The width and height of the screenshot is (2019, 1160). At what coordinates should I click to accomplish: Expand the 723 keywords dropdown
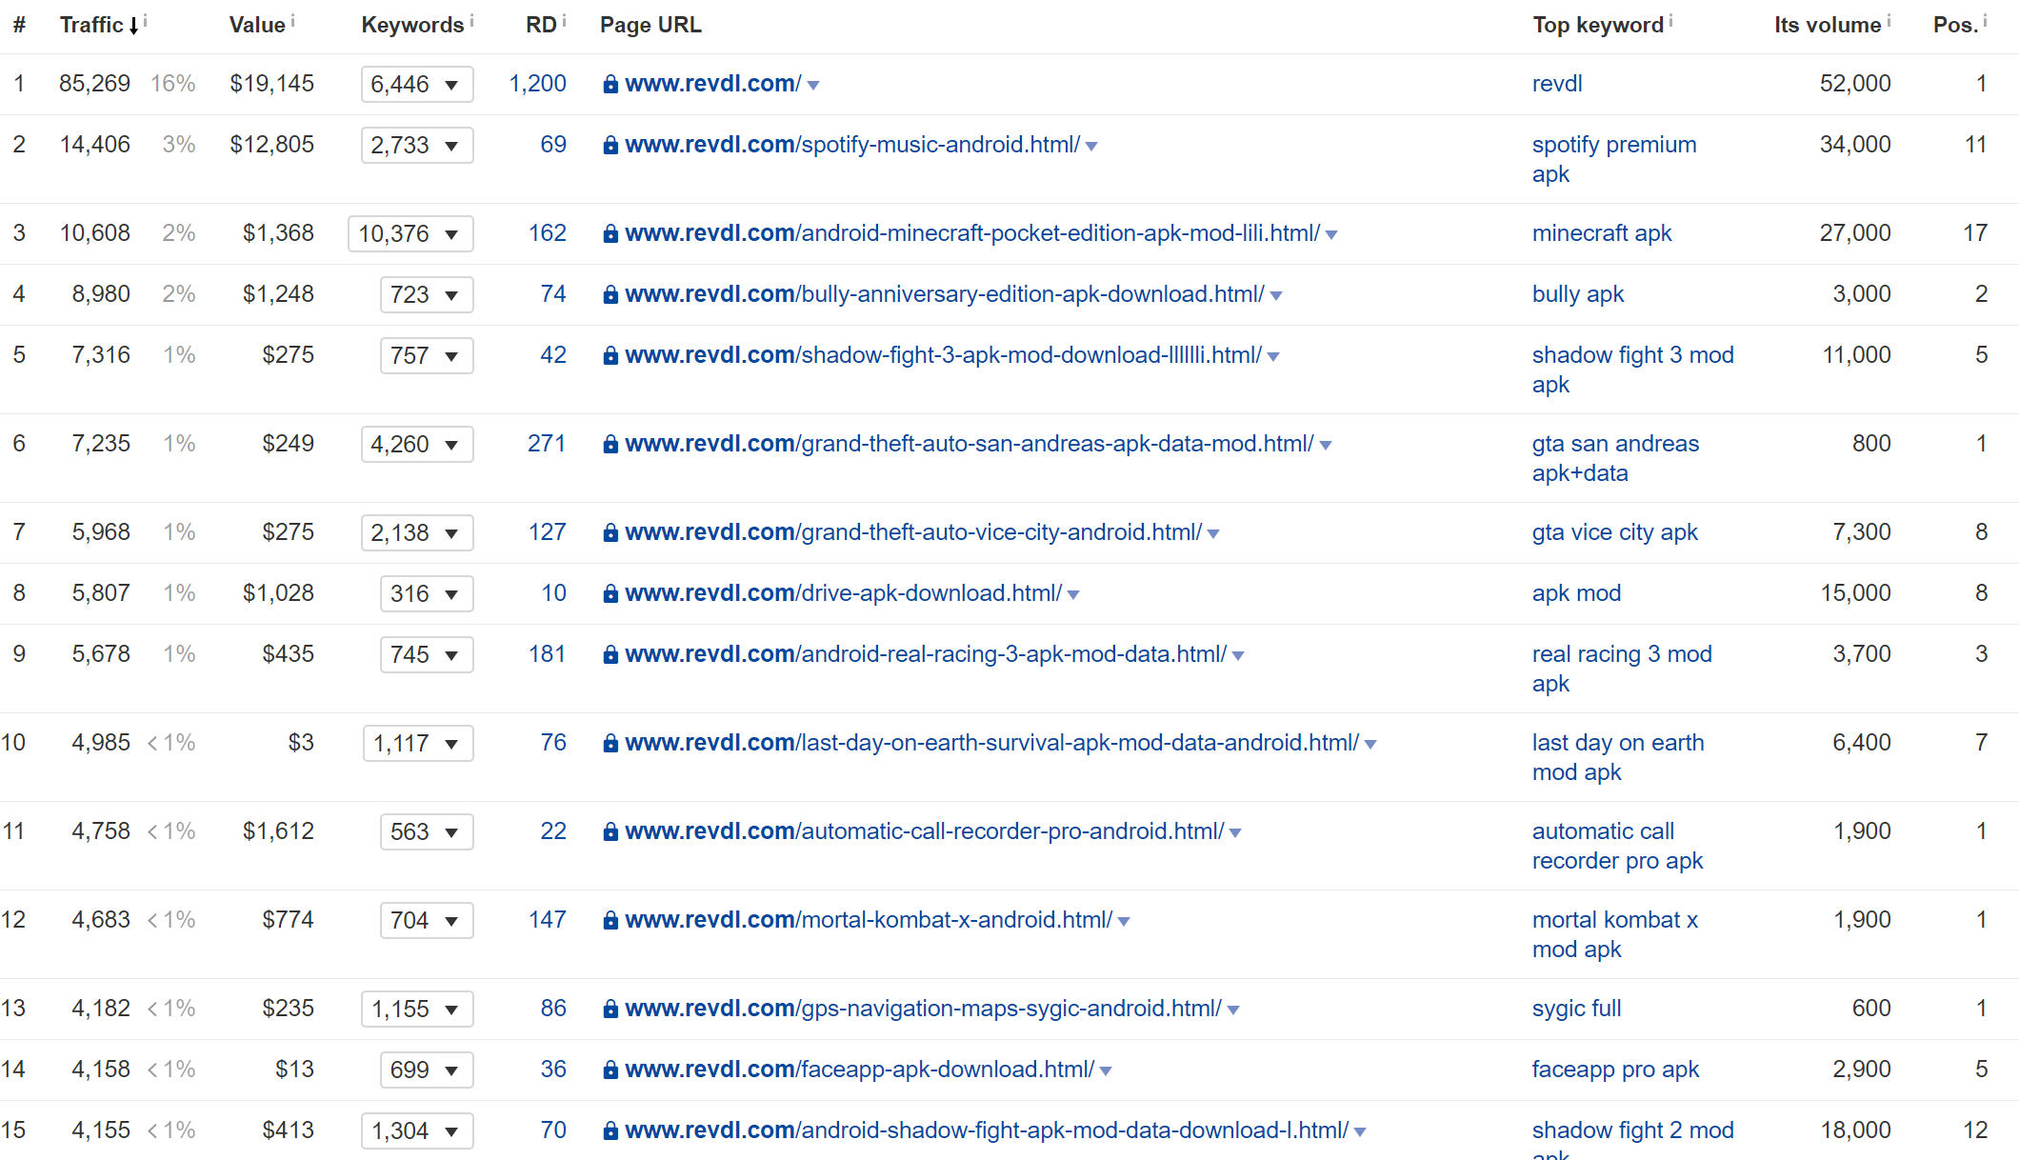tap(427, 295)
